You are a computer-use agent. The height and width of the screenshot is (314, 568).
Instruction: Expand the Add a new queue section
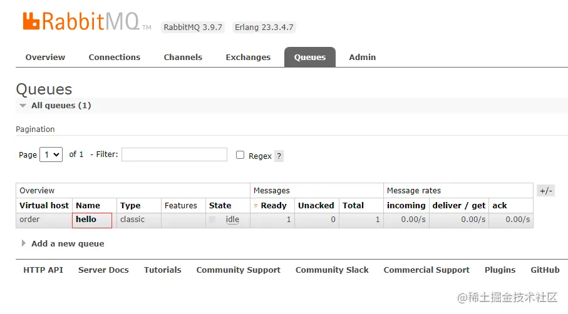pyautogui.click(x=63, y=243)
